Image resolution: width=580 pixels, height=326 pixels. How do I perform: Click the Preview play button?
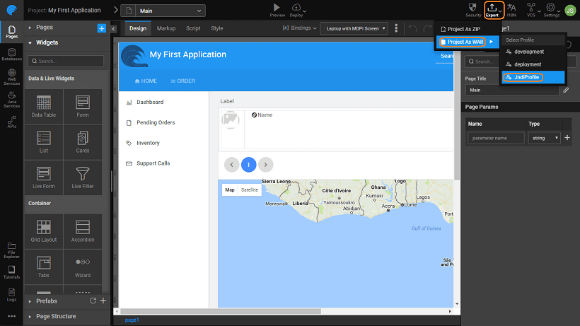[x=277, y=8]
